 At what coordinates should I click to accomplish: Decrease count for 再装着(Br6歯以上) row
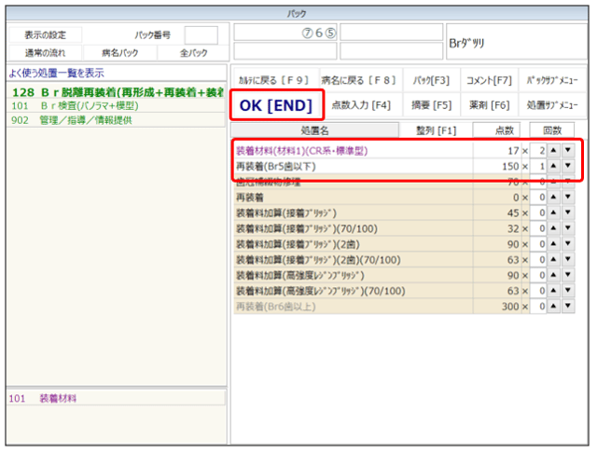click(568, 307)
